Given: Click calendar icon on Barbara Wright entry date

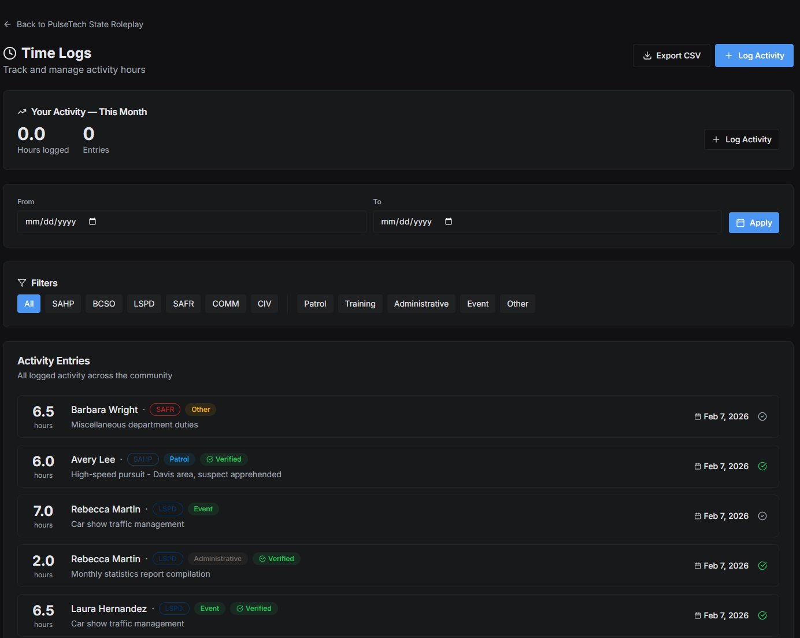Looking at the screenshot, I should [698, 416].
